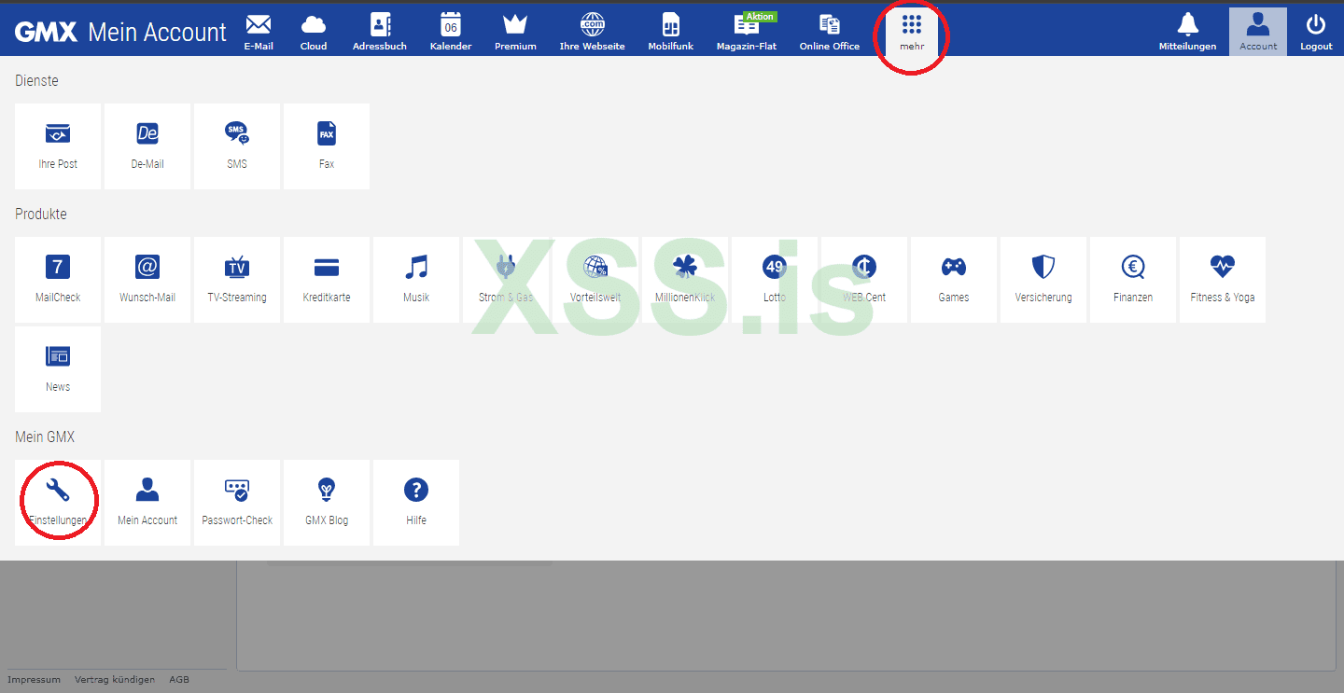This screenshot has width=1344, height=693.
Task: Click the GMX logo
Action: (46, 33)
